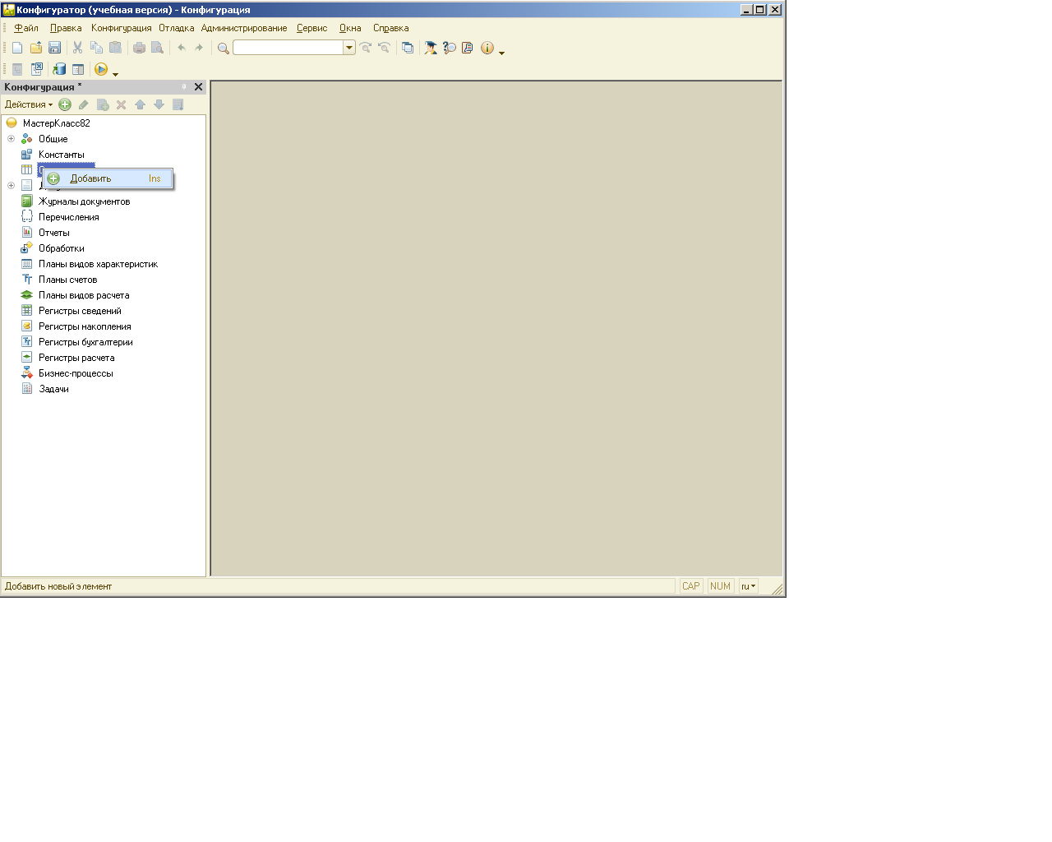The height and width of the screenshot is (842, 1052).
Task: Select the Отчеты tree item
Action: [54, 233]
